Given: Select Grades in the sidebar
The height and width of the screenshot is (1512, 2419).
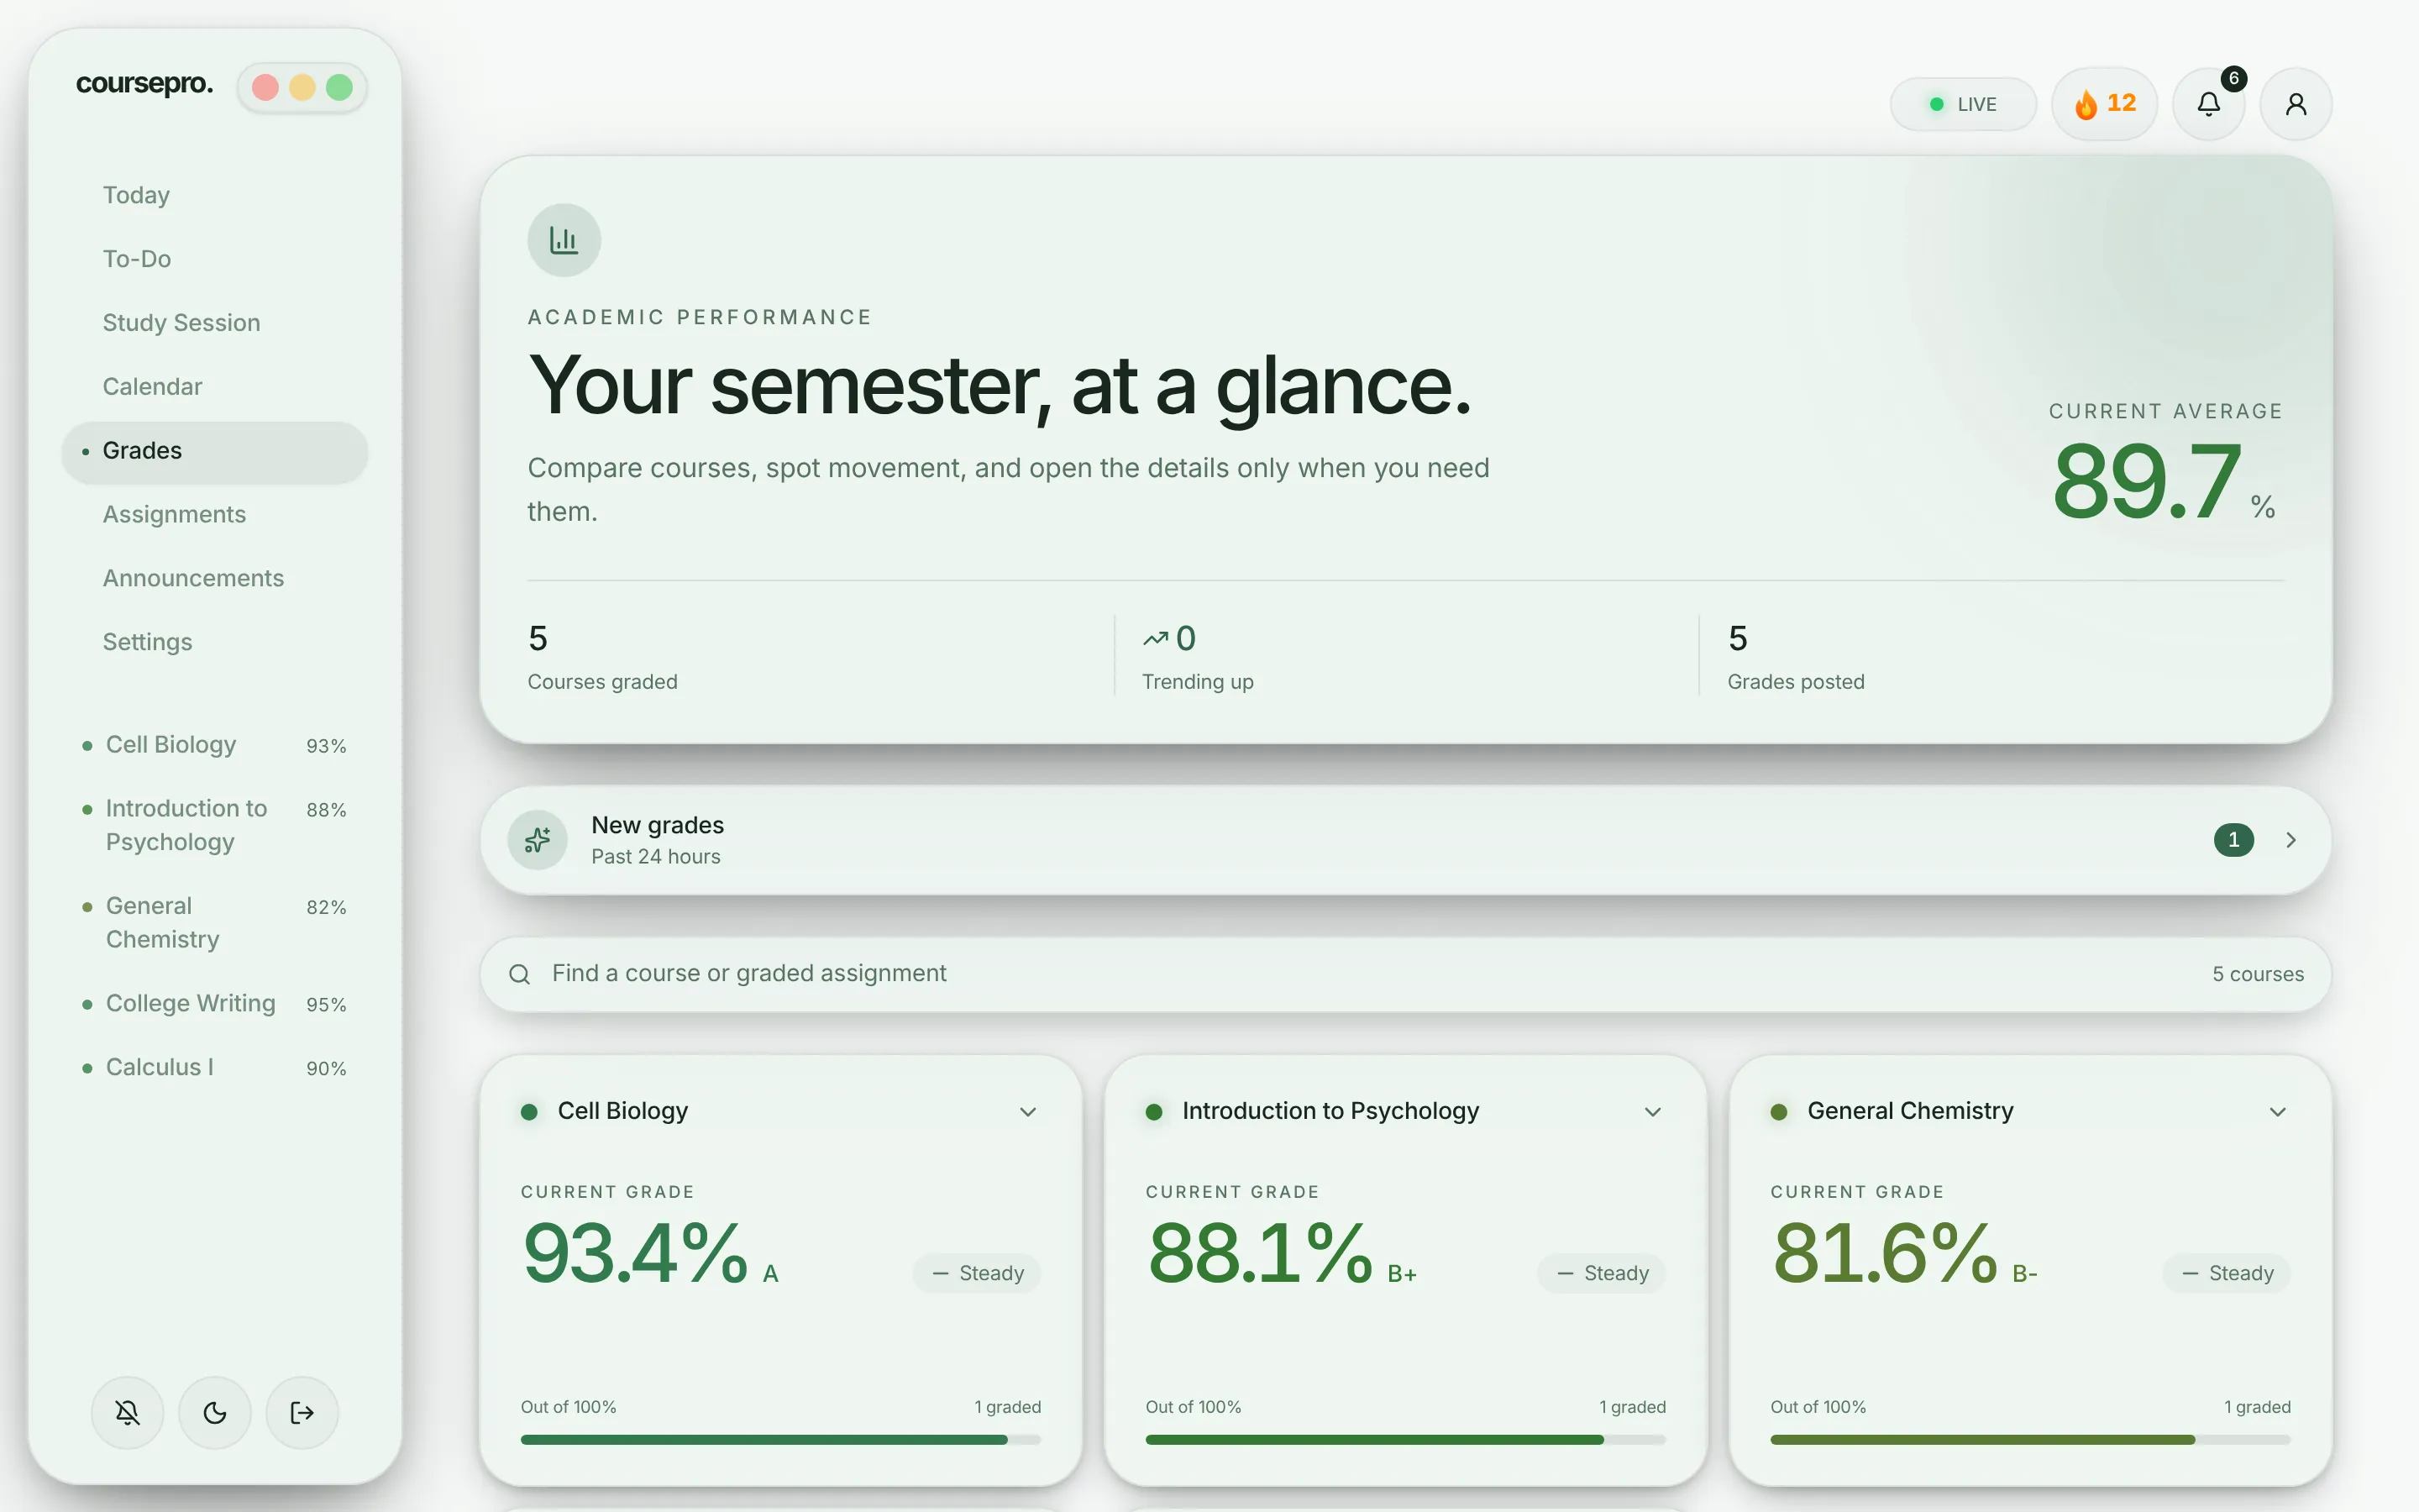Looking at the screenshot, I should 215,451.
